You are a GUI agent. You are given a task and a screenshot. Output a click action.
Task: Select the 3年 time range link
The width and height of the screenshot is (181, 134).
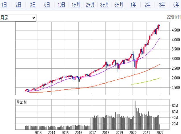[162, 5]
